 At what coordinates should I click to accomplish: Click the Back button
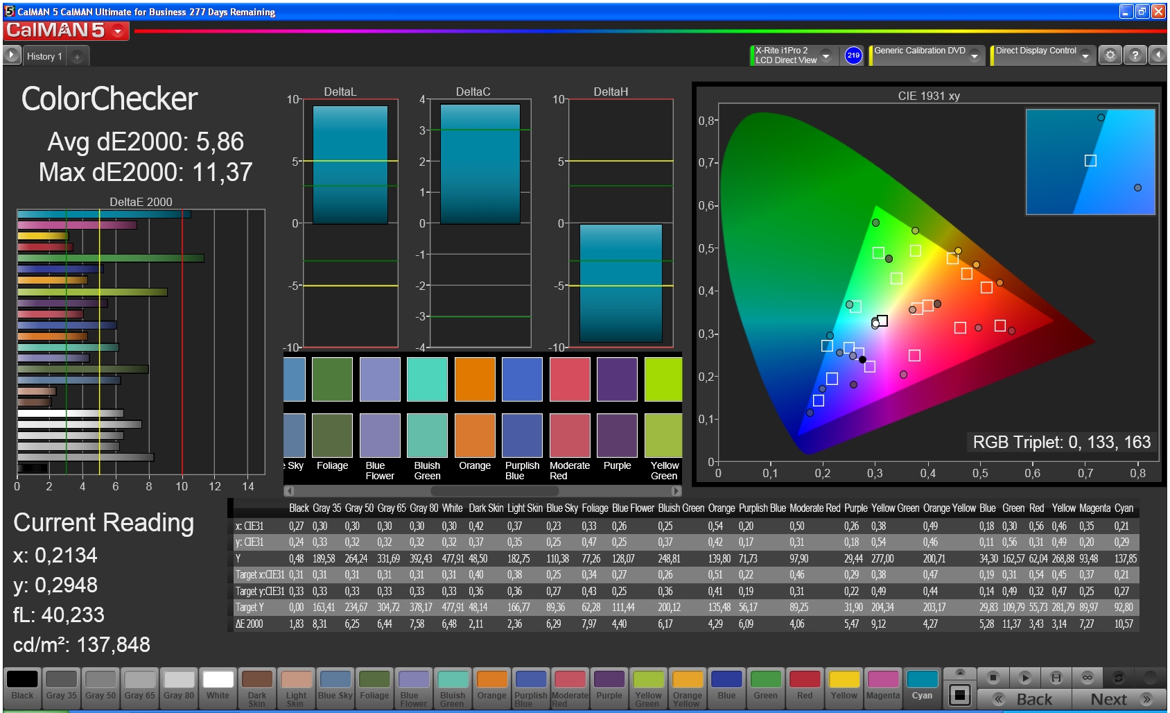pyautogui.click(x=1024, y=699)
